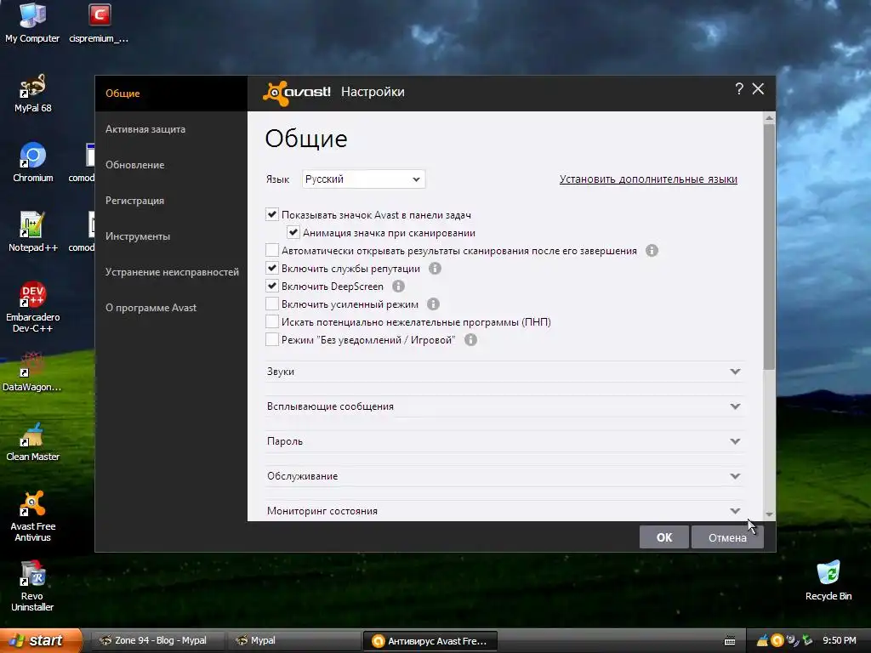This screenshot has height=653, width=871.
Task: Show info icon for hardened mode
Action: tap(433, 304)
